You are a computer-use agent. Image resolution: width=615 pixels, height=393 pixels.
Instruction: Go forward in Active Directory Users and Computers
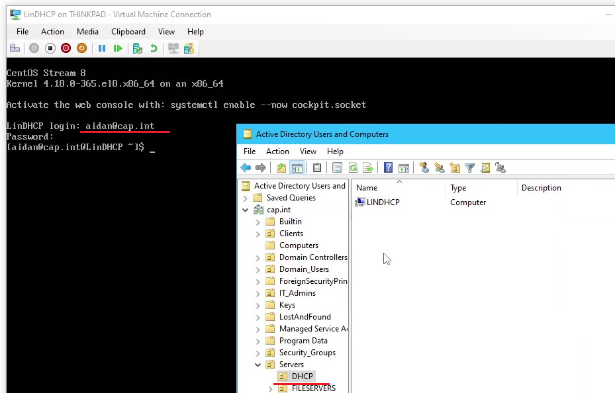tap(261, 167)
